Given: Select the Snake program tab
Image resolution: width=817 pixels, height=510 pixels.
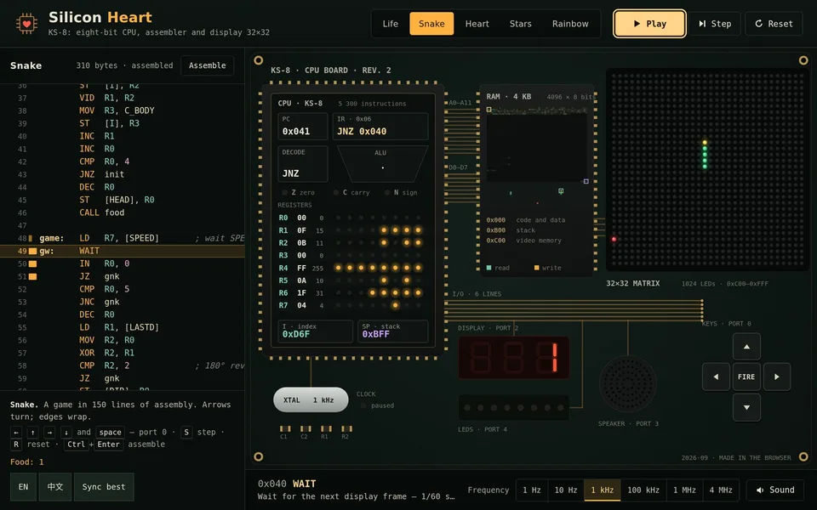Looking at the screenshot, I should 431,24.
